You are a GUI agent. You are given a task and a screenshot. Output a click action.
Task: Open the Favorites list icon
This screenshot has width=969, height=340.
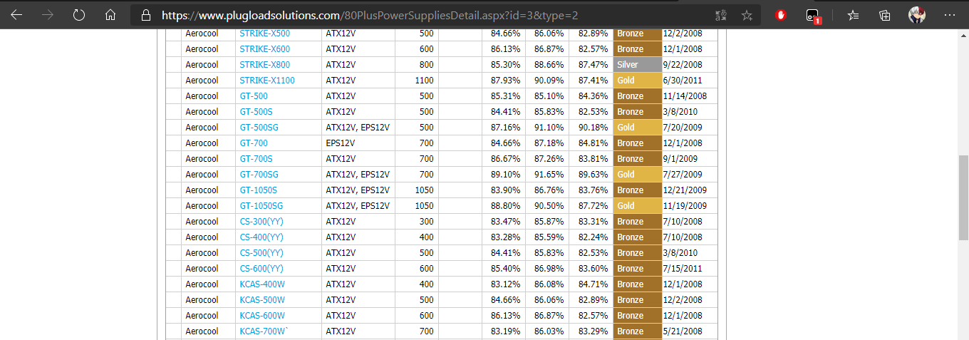(x=854, y=15)
